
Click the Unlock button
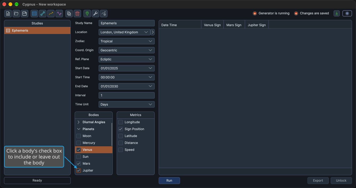point(341,181)
